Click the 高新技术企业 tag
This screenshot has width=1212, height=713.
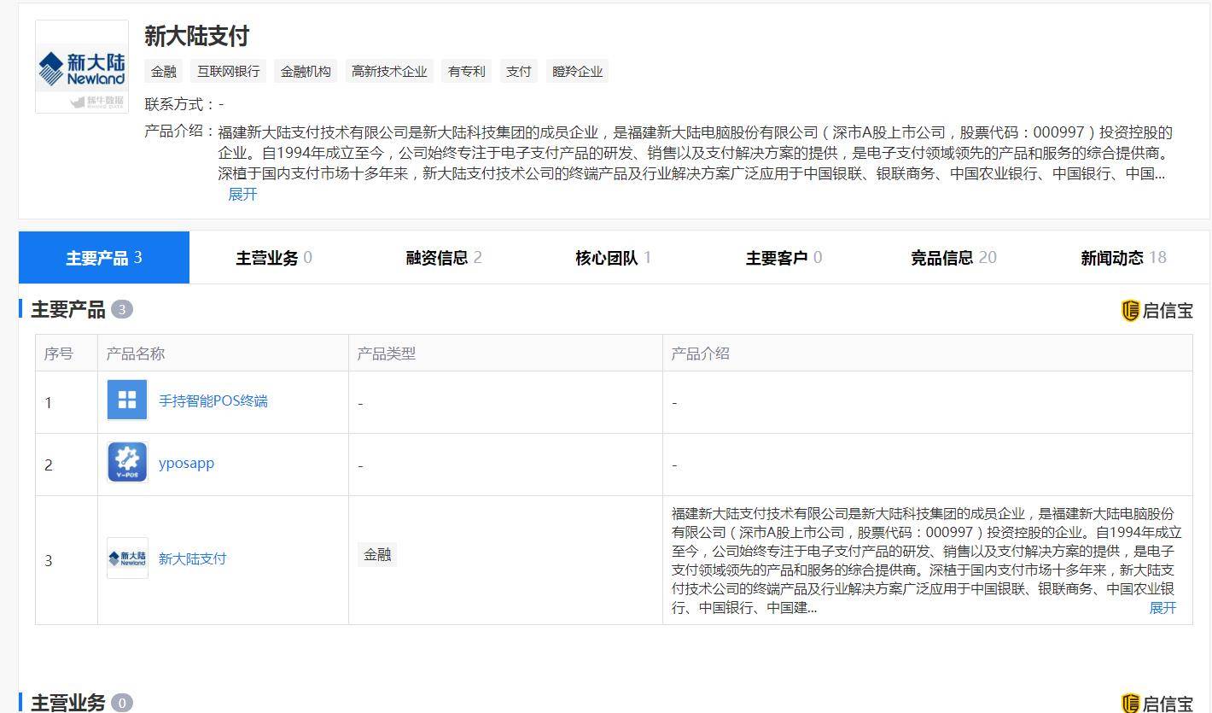(389, 71)
